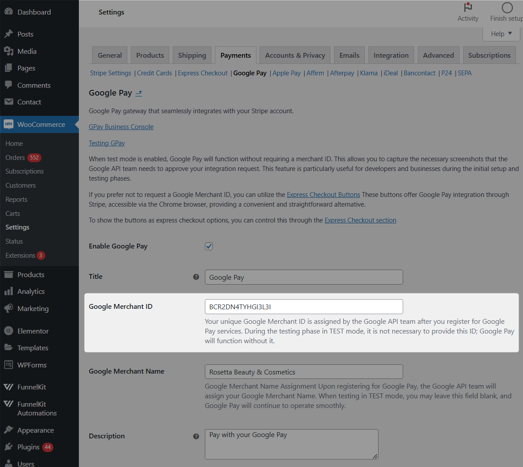The width and height of the screenshot is (523, 467).
Task: Uncheck the Enable Google Pay checkbox
Action: click(209, 246)
